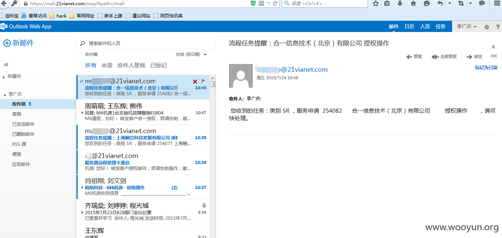Click the green shield security icon
502x238 pixels.
point(253,3)
